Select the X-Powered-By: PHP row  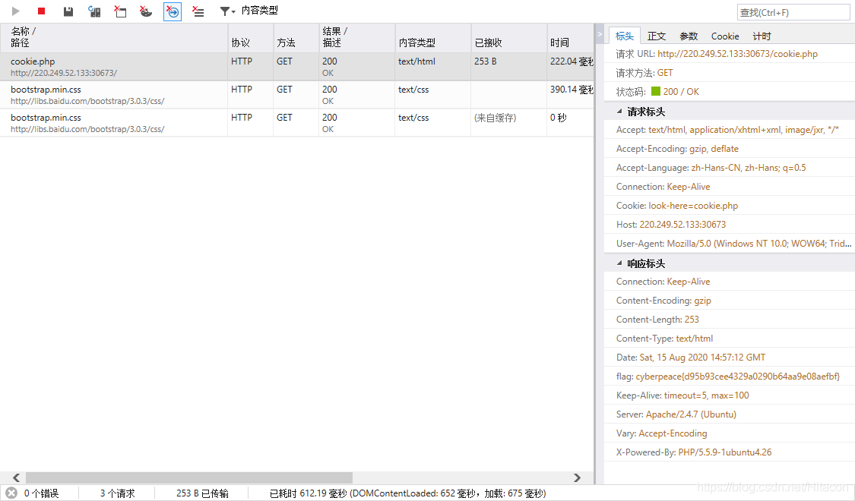click(x=730, y=452)
